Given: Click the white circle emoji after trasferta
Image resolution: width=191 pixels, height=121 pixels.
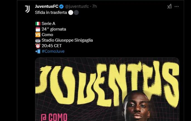Looking at the screenshot, I should pyautogui.click(x=71, y=12).
